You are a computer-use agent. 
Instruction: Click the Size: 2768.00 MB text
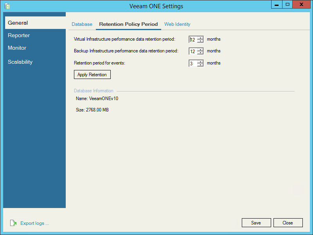coord(92,110)
